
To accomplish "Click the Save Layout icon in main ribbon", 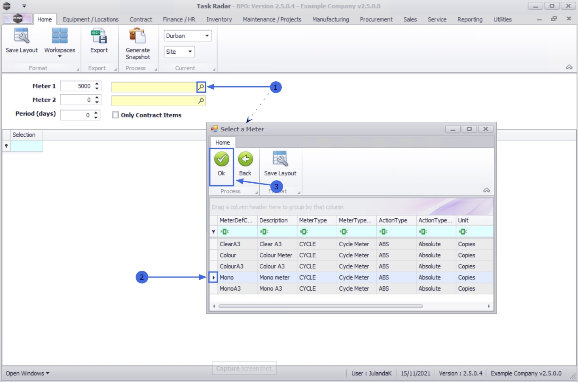I will point(22,36).
